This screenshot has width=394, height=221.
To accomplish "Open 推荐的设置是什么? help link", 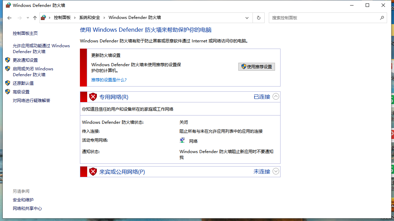I will (109, 80).
